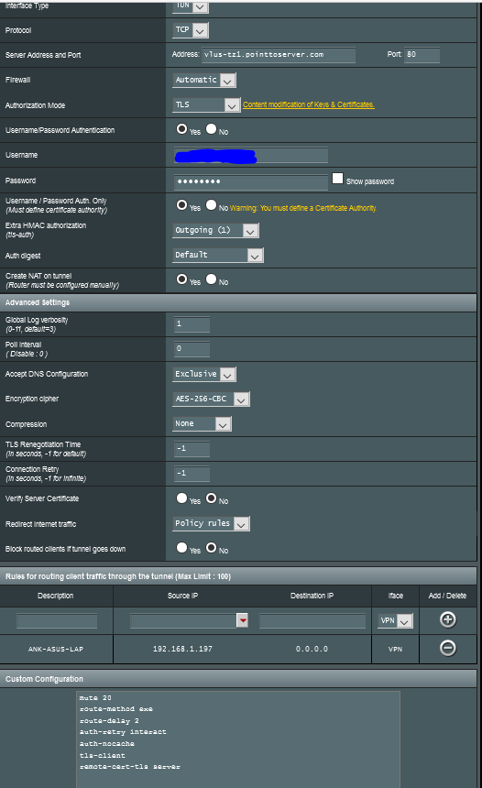482x788 pixels.
Task: Click the Custom Configuration section header
Action: click(x=238, y=679)
